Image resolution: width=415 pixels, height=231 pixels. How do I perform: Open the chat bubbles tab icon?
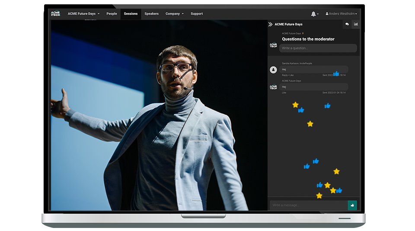[347, 24]
